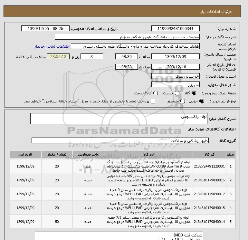Click row 2 product name size 8/5
The image size is (248, 240).
point(148,180)
